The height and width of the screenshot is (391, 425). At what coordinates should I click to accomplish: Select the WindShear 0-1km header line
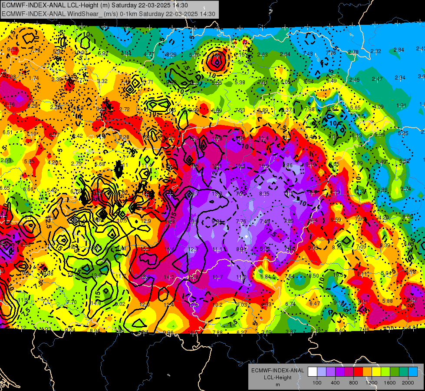109,14
